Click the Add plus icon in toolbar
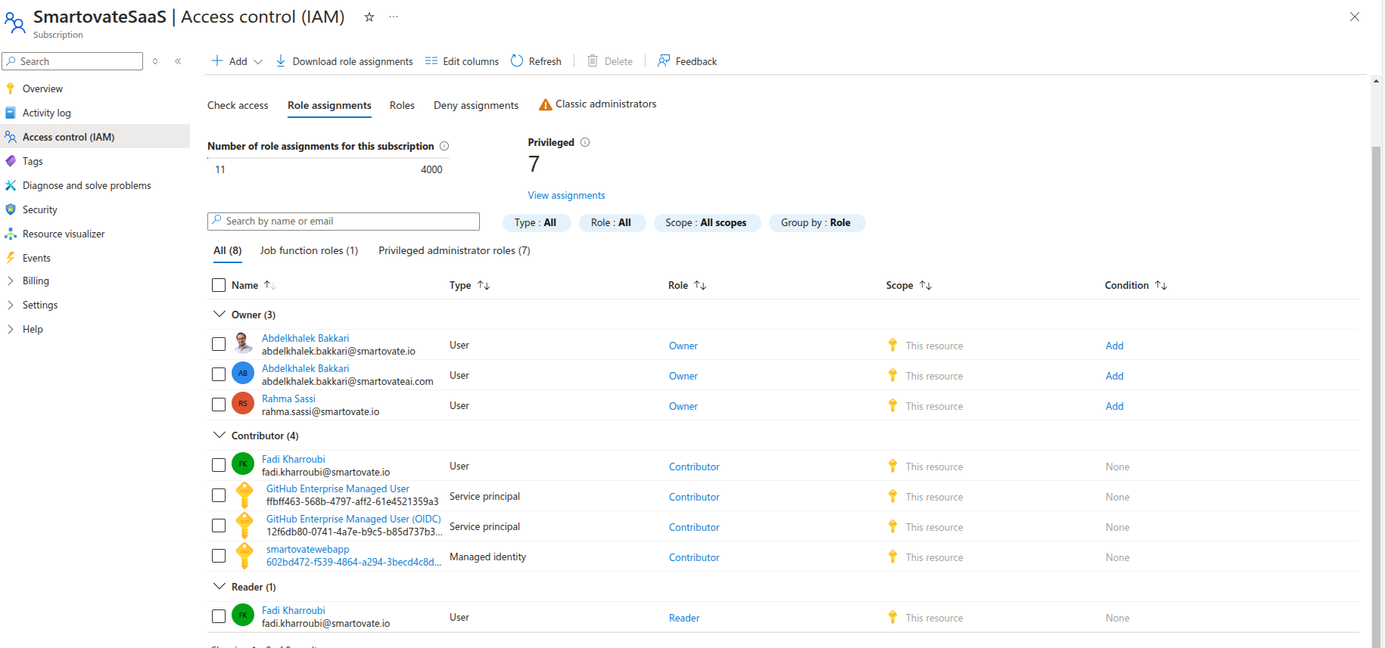The image size is (1385, 648). (217, 60)
